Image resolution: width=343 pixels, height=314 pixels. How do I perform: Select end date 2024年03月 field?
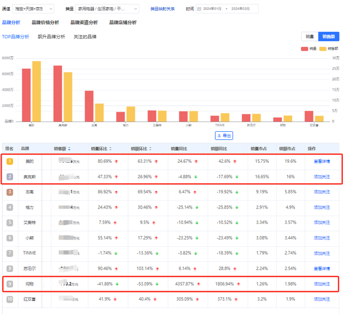pos(241,9)
